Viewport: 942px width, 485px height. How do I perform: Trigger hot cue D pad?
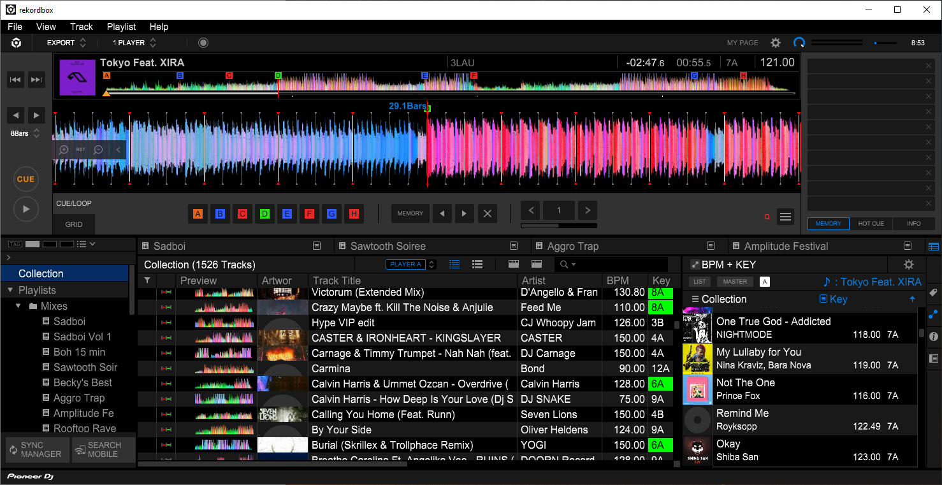pyautogui.click(x=264, y=214)
